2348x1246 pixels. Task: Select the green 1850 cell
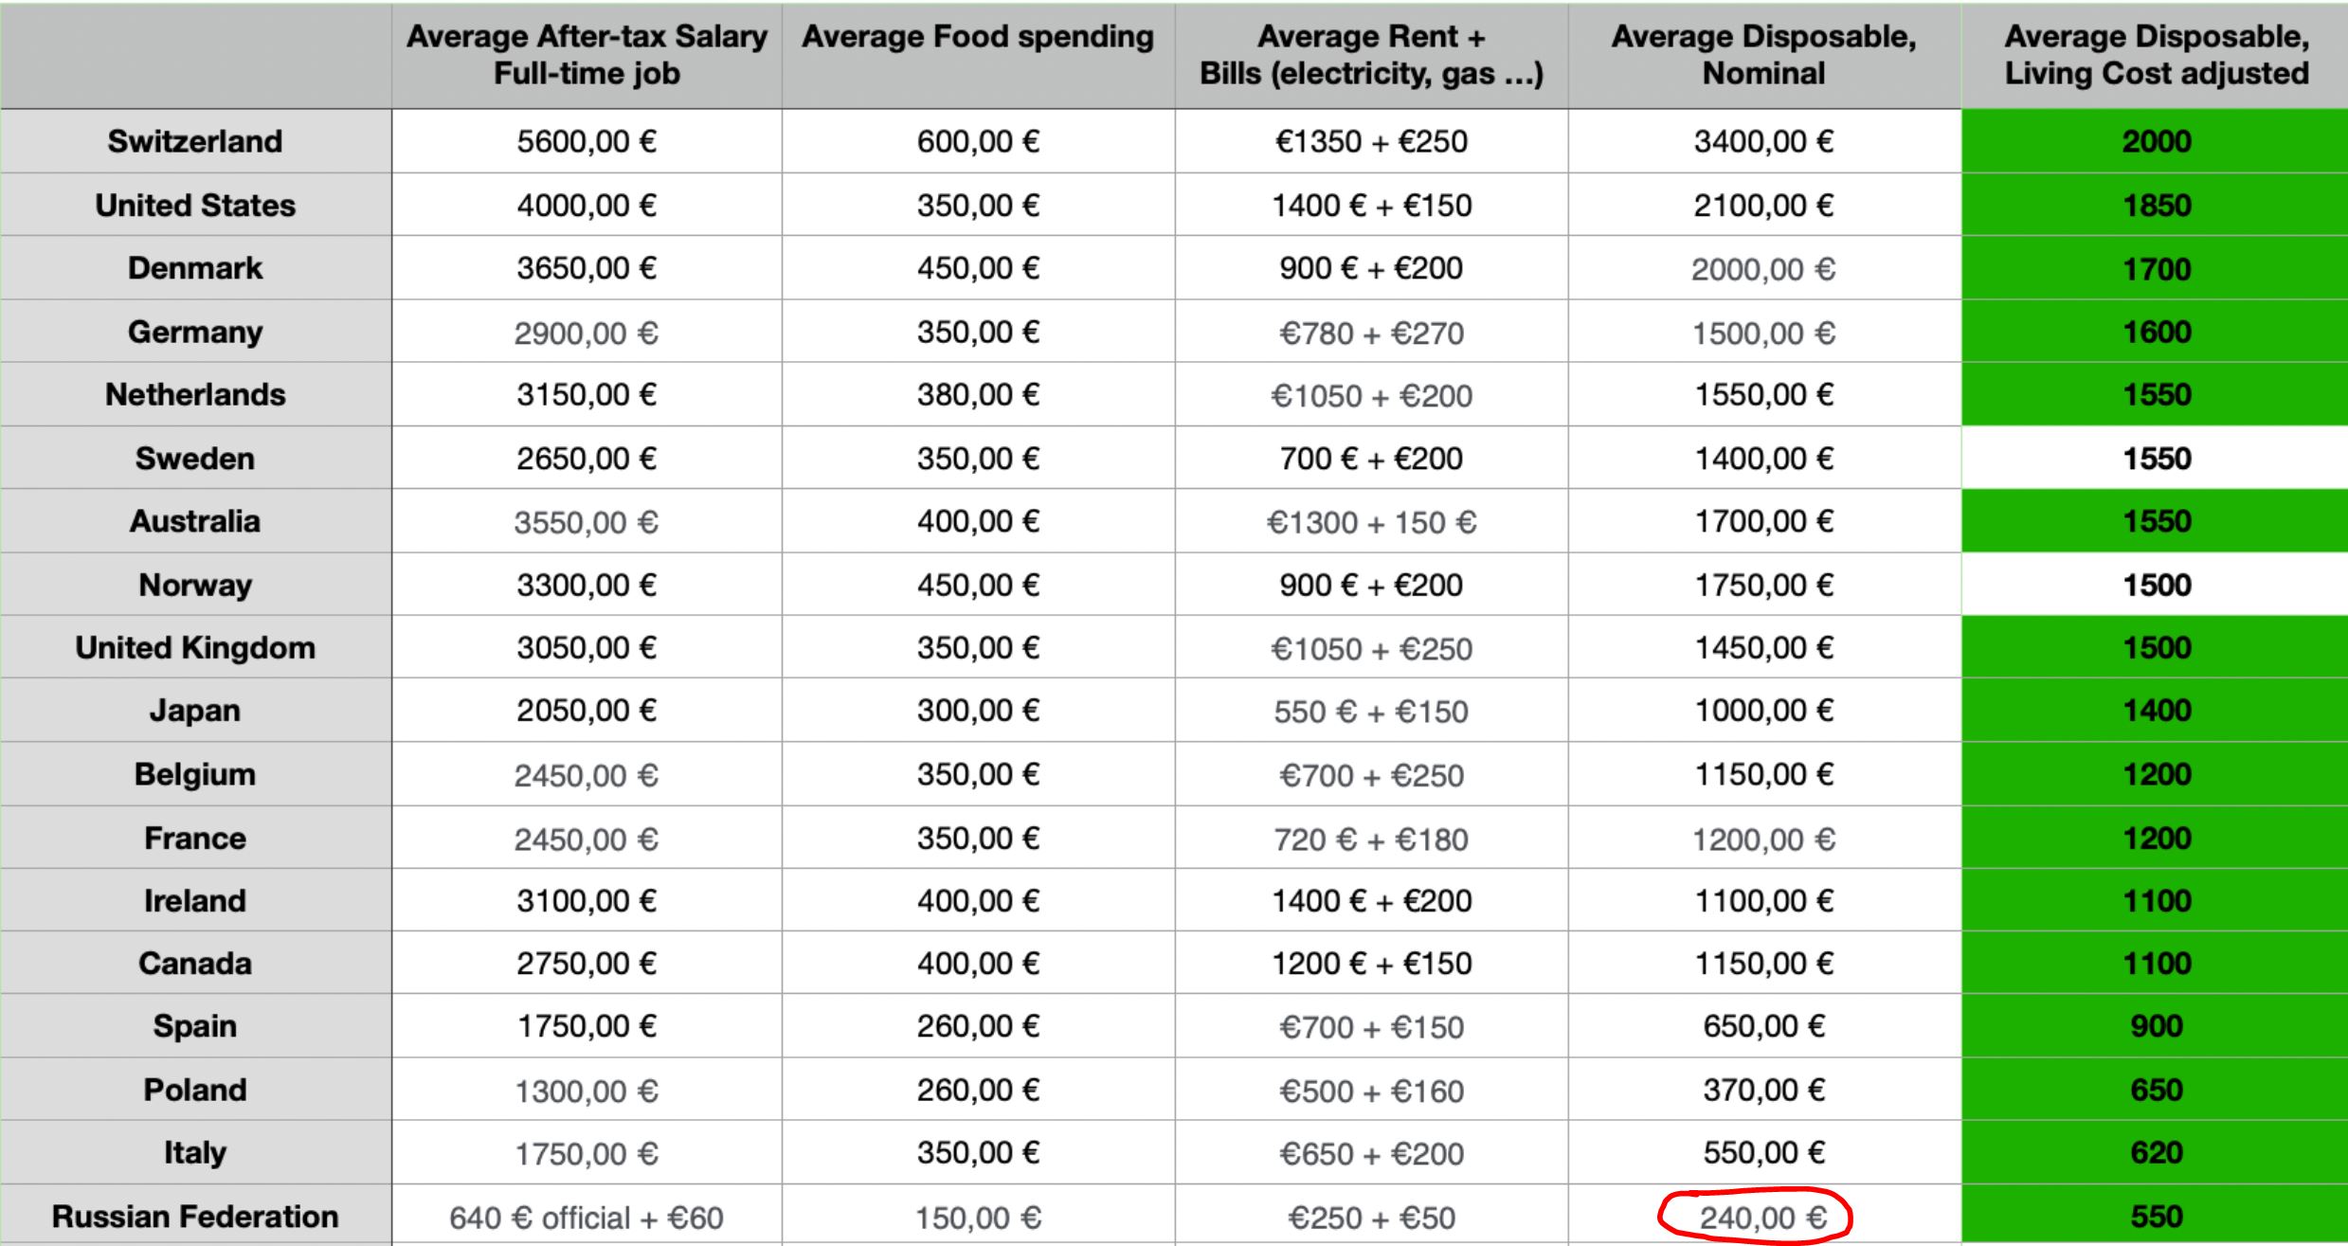pyautogui.click(x=2156, y=205)
